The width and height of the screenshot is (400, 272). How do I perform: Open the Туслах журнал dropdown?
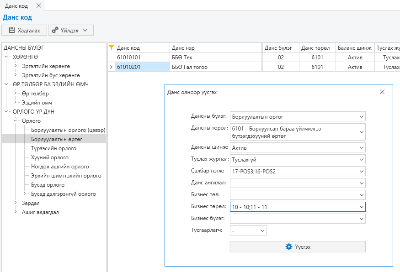click(362, 159)
